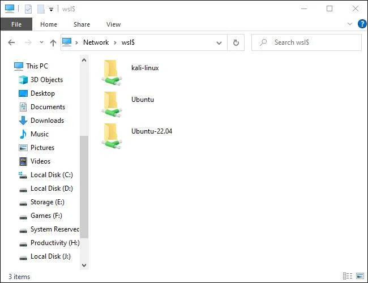Click the computer icon in address bar

click(67, 42)
